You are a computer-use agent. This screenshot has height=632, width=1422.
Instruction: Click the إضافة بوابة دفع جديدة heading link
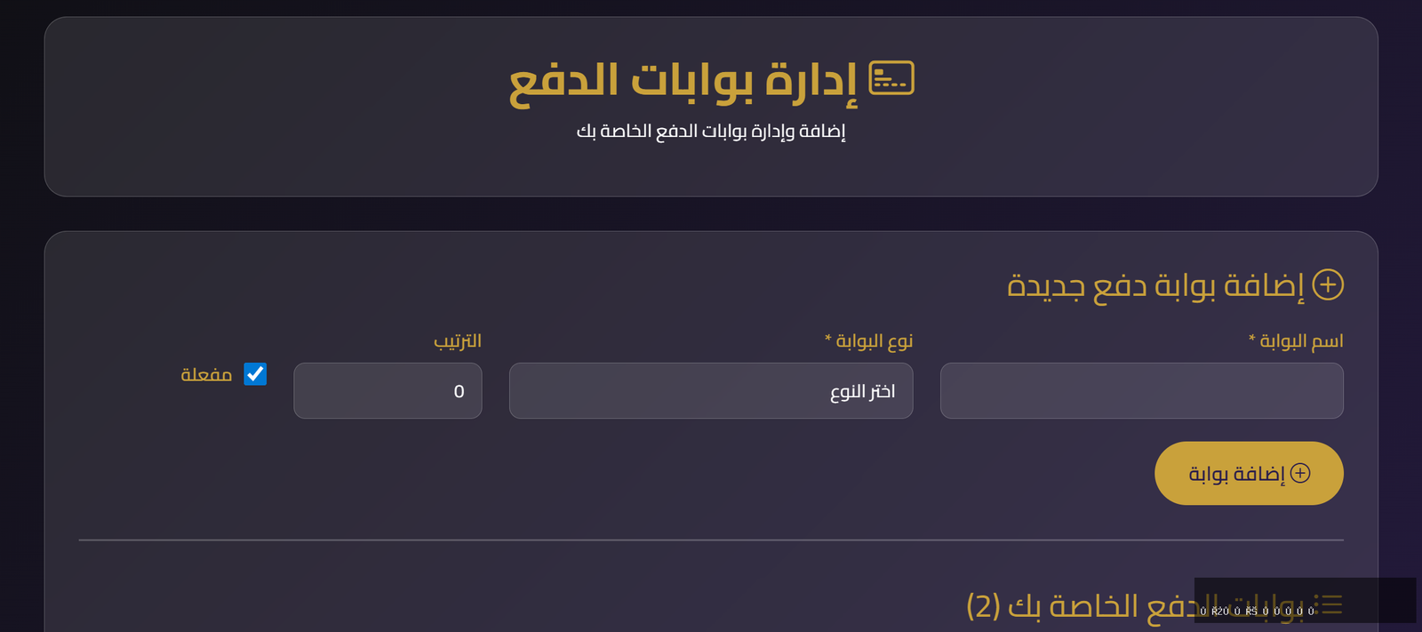click(1173, 285)
